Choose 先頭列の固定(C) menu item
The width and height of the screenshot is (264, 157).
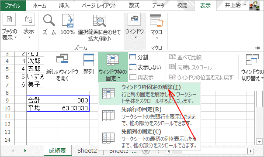tap(149, 138)
